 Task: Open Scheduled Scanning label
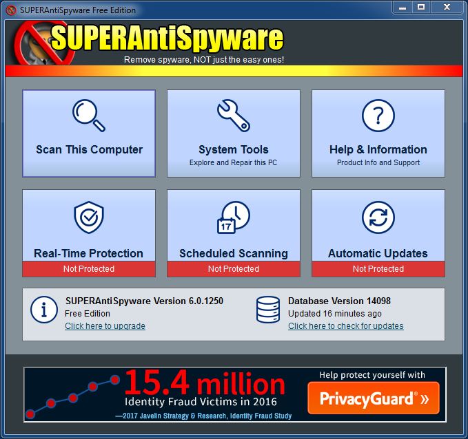(234, 253)
